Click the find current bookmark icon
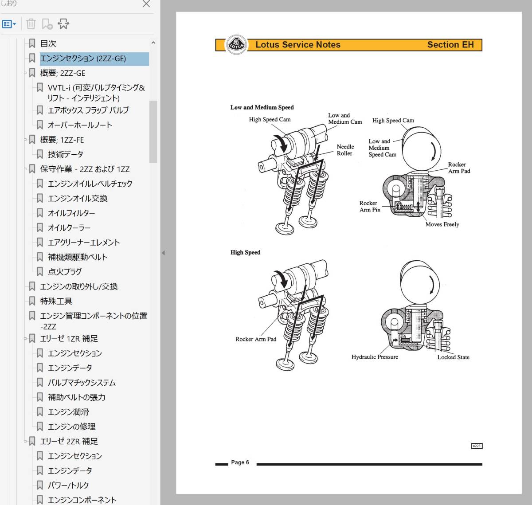532x505 pixels. click(63, 24)
